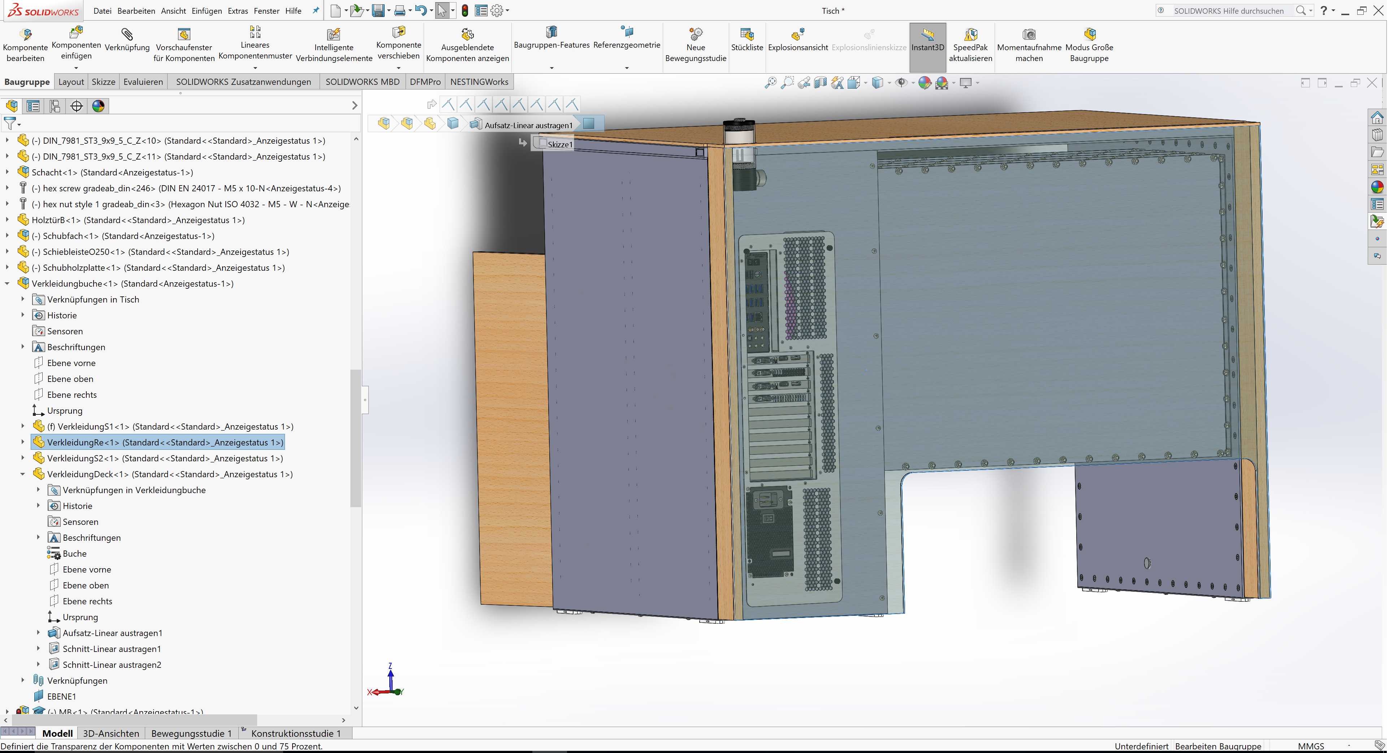Viewport: 1389px width, 753px height.
Task: Switch to the Evaluieren ribbon tab
Action: tap(143, 82)
